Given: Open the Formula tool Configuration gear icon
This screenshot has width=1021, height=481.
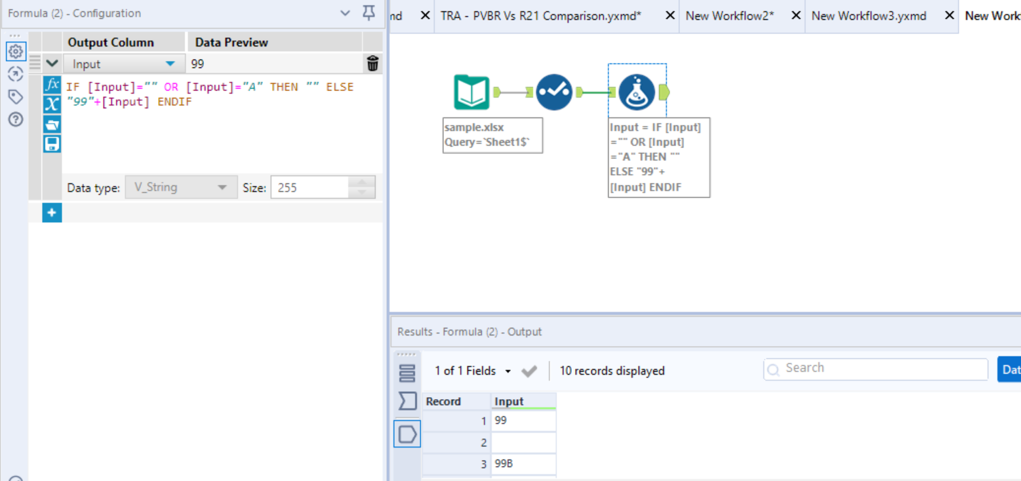Looking at the screenshot, I should (16, 51).
